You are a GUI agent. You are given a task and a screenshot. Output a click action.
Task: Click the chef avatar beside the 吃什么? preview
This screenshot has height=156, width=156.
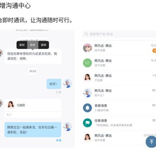[x=88, y=93]
